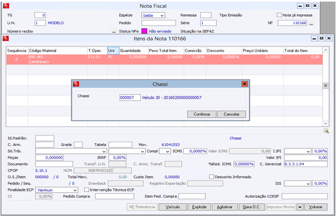Click the NF Referência button
The image size is (336, 216).
click(142, 207)
